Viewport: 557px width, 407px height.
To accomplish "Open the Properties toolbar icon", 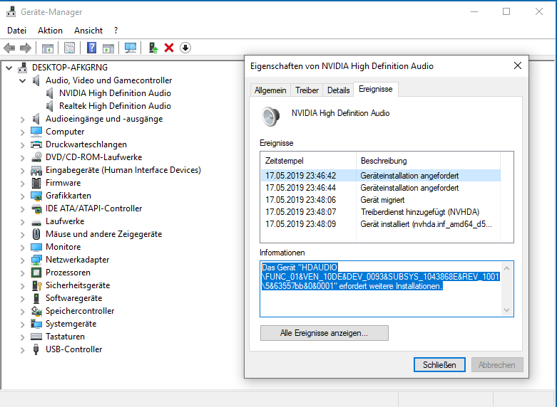I will pyautogui.click(x=70, y=48).
